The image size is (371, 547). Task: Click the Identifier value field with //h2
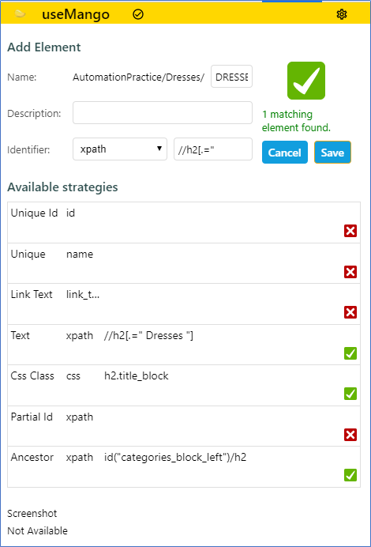click(x=213, y=149)
